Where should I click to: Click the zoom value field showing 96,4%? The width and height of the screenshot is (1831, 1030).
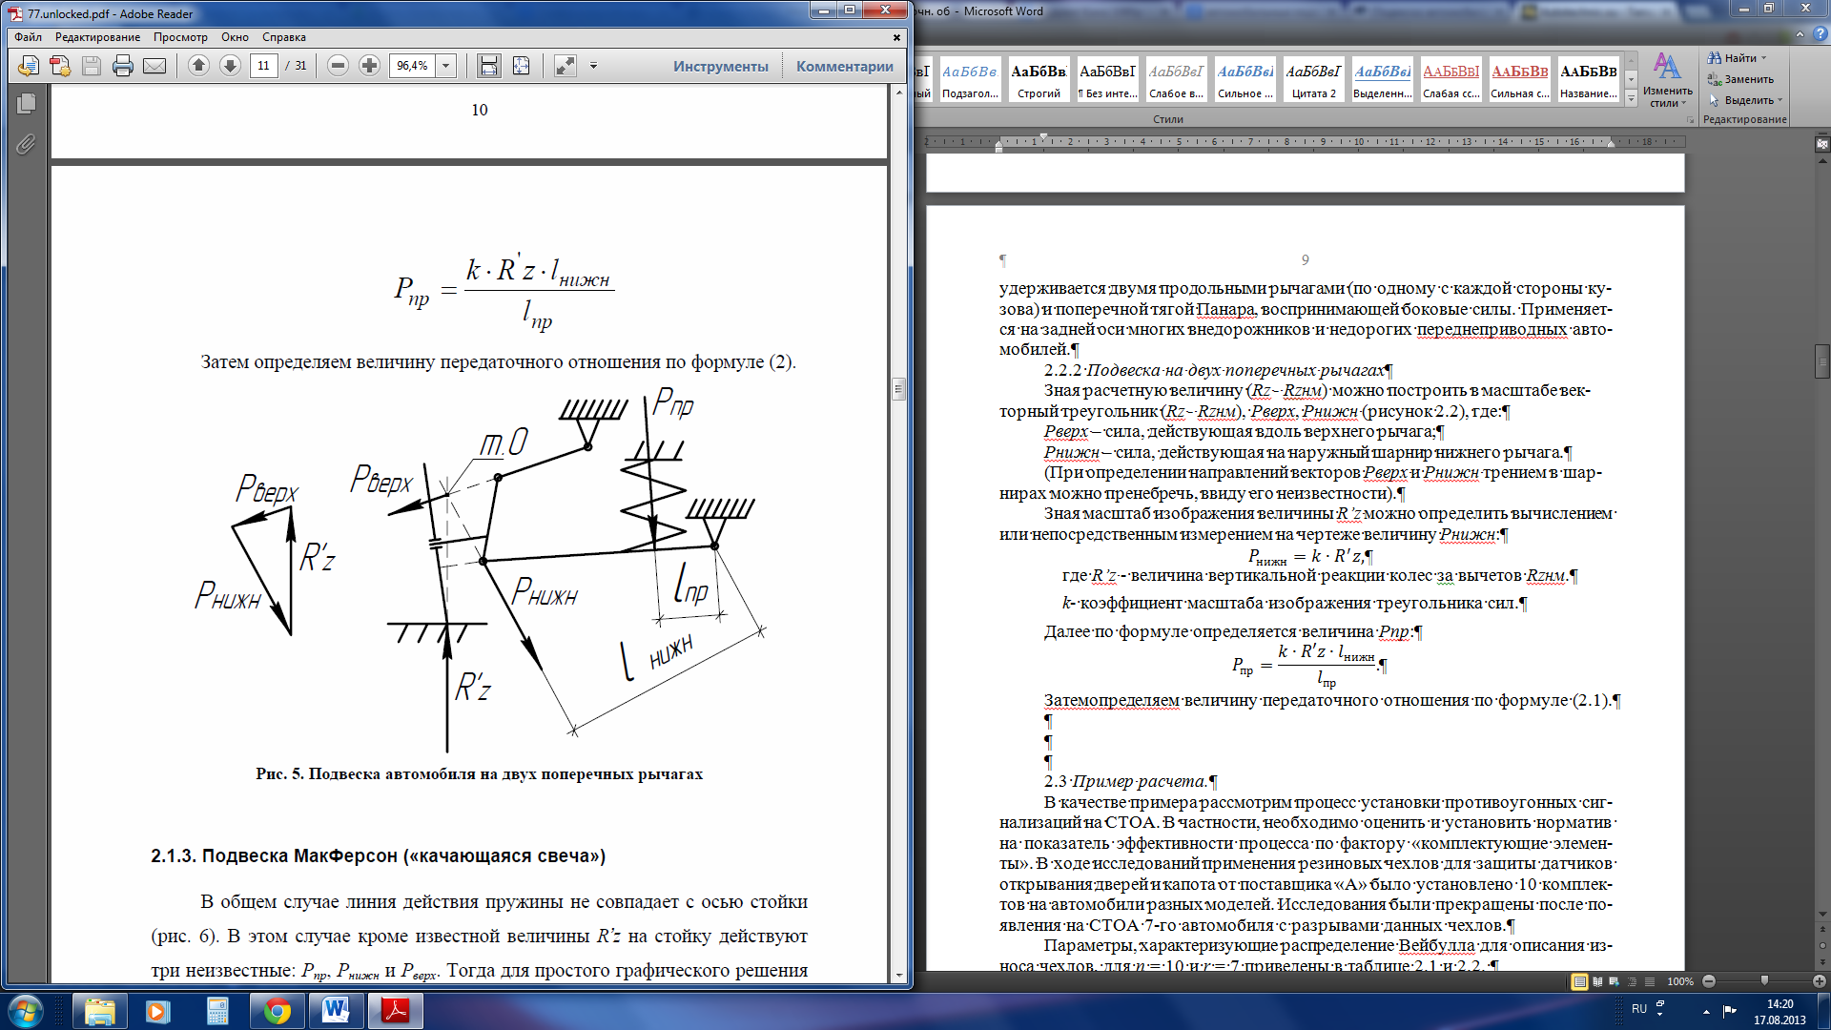pyautogui.click(x=412, y=66)
